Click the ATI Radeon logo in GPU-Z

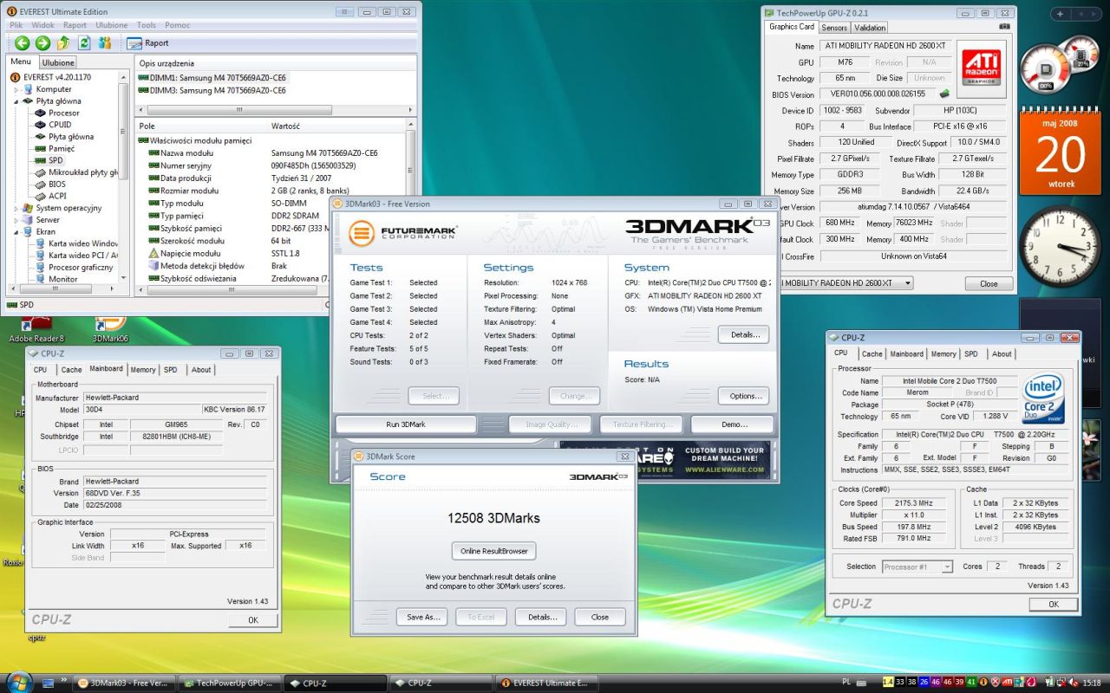click(x=982, y=68)
